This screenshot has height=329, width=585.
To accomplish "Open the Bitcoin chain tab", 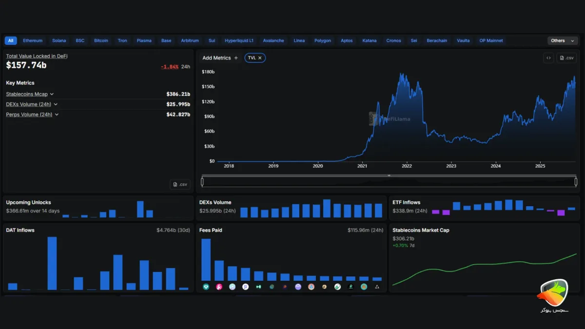I will click(x=101, y=41).
